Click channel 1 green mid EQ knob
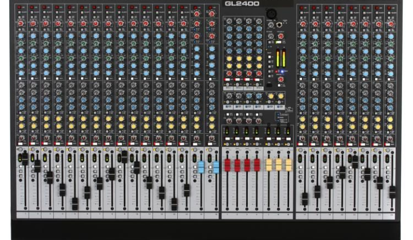Image resolution: width=413 pixels, height=240 pixels. [x=21, y=43]
